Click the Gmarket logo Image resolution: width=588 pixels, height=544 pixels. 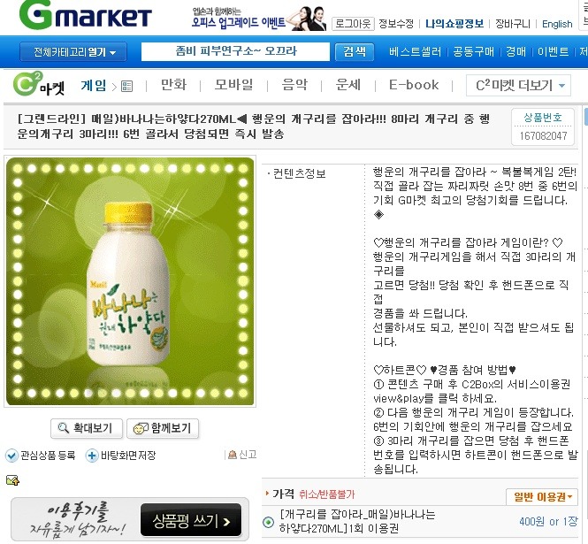[86, 15]
